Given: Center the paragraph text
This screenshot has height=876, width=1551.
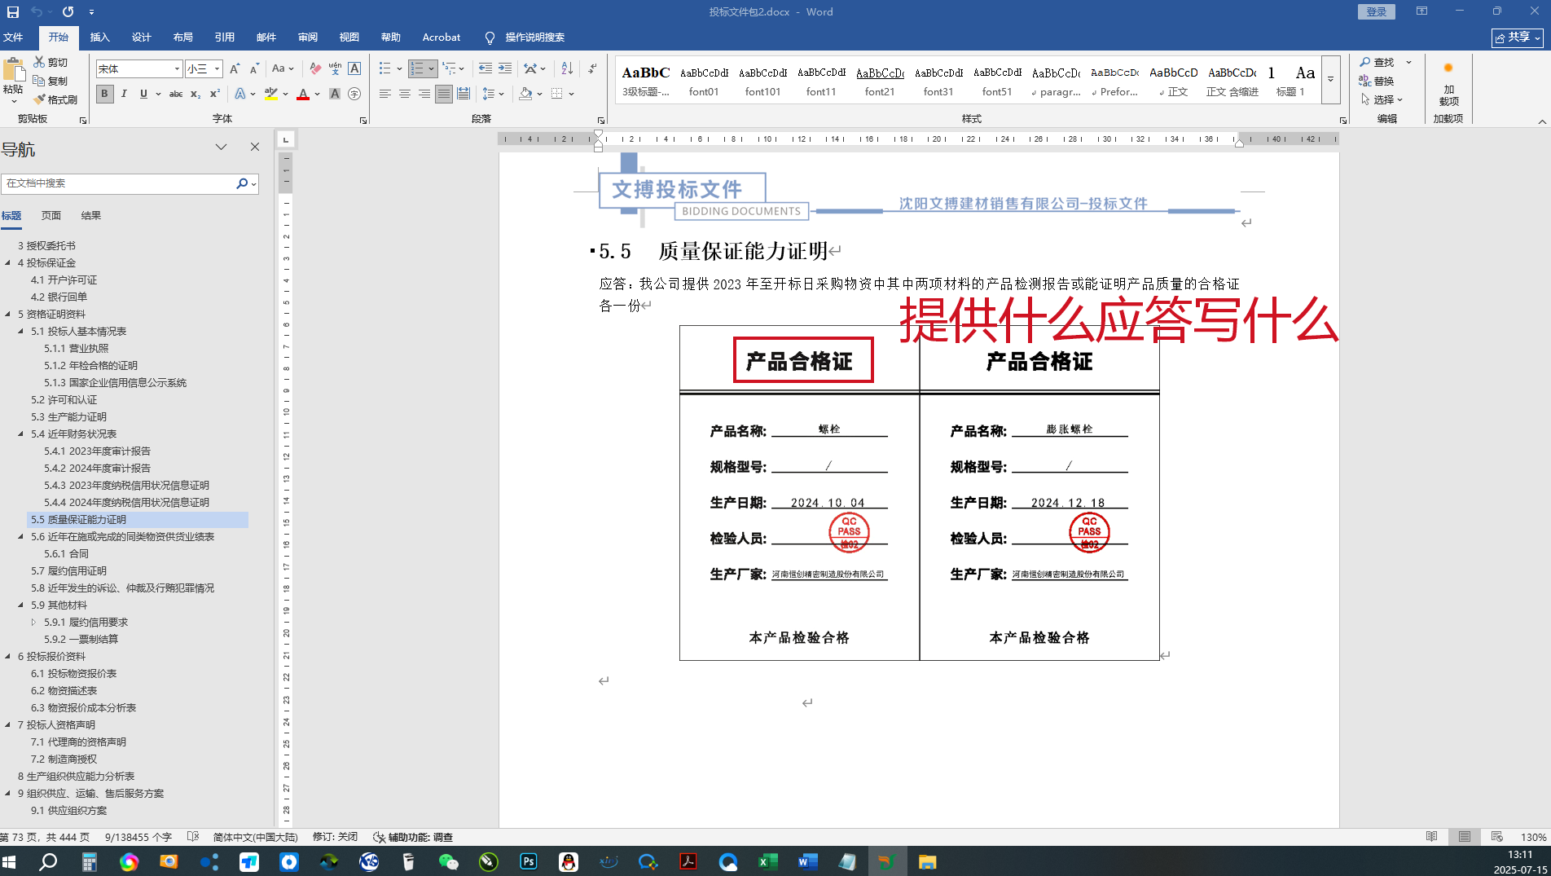Looking at the screenshot, I should [x=404, y=95].
